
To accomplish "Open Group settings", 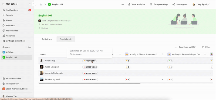I will (159, 4).
